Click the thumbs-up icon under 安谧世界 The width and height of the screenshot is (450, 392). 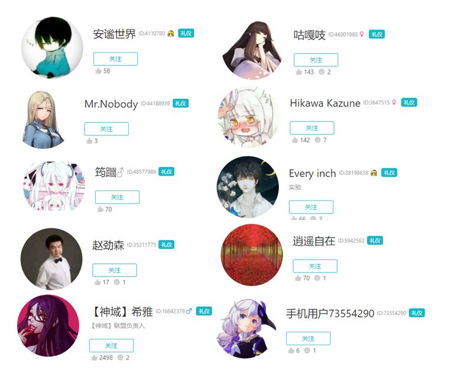point(98,70)
